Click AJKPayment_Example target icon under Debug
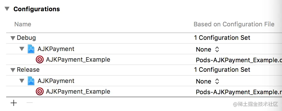The image size is (282, 111). [39, 59]
